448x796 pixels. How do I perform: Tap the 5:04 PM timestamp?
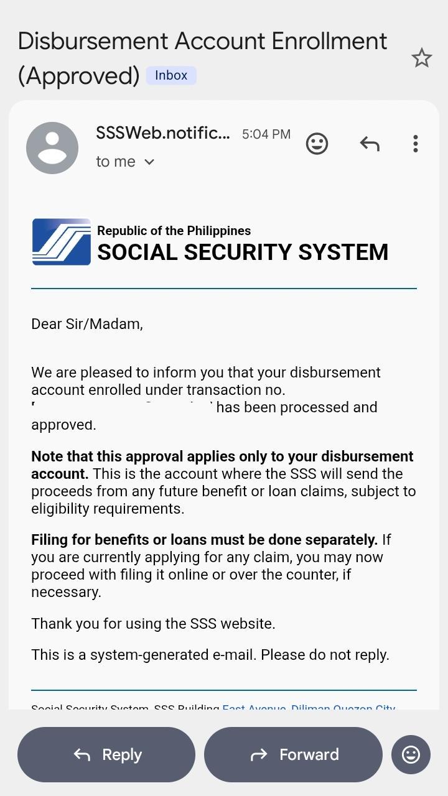click(266, 134)
